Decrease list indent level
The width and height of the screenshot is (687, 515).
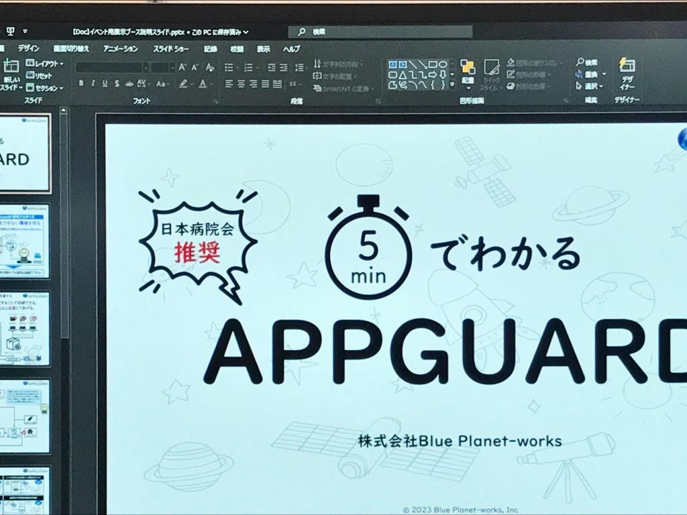click(271, 67)
